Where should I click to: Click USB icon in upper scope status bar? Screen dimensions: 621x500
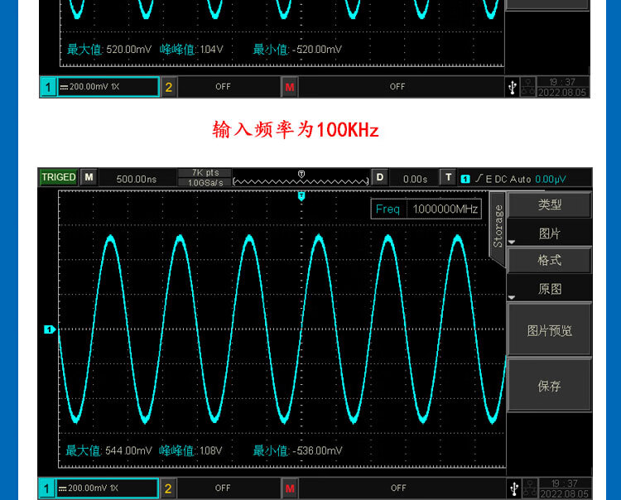(513, 86)
